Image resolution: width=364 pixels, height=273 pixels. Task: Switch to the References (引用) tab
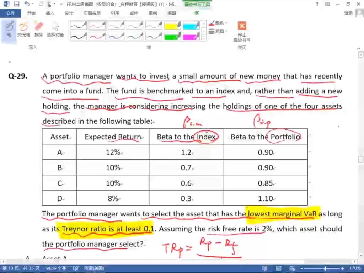[115, 13]
